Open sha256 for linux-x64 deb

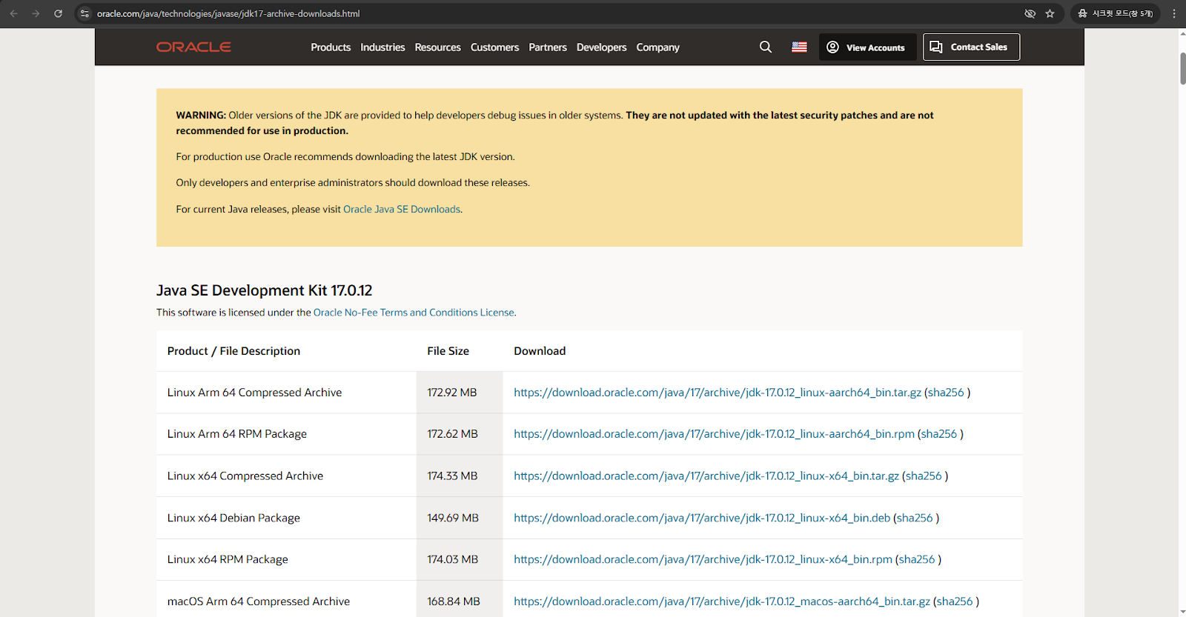pyautogui.click(x=915, y=518)
